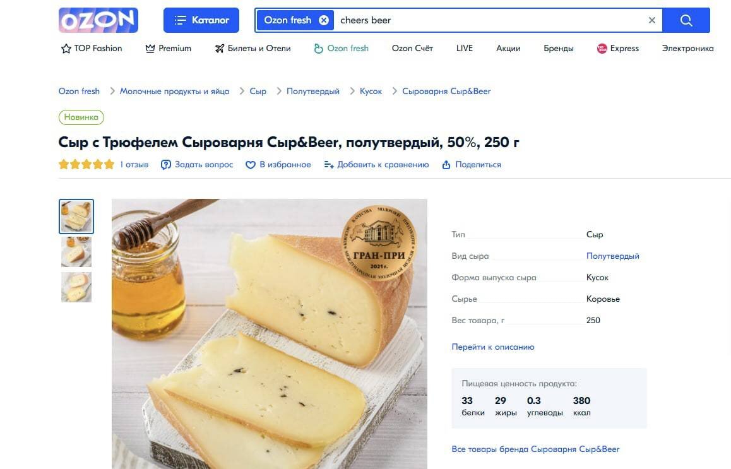Select the second product thumbnail image
The width and height of the screenshot is (731, 469).
(x=76, y=252)
